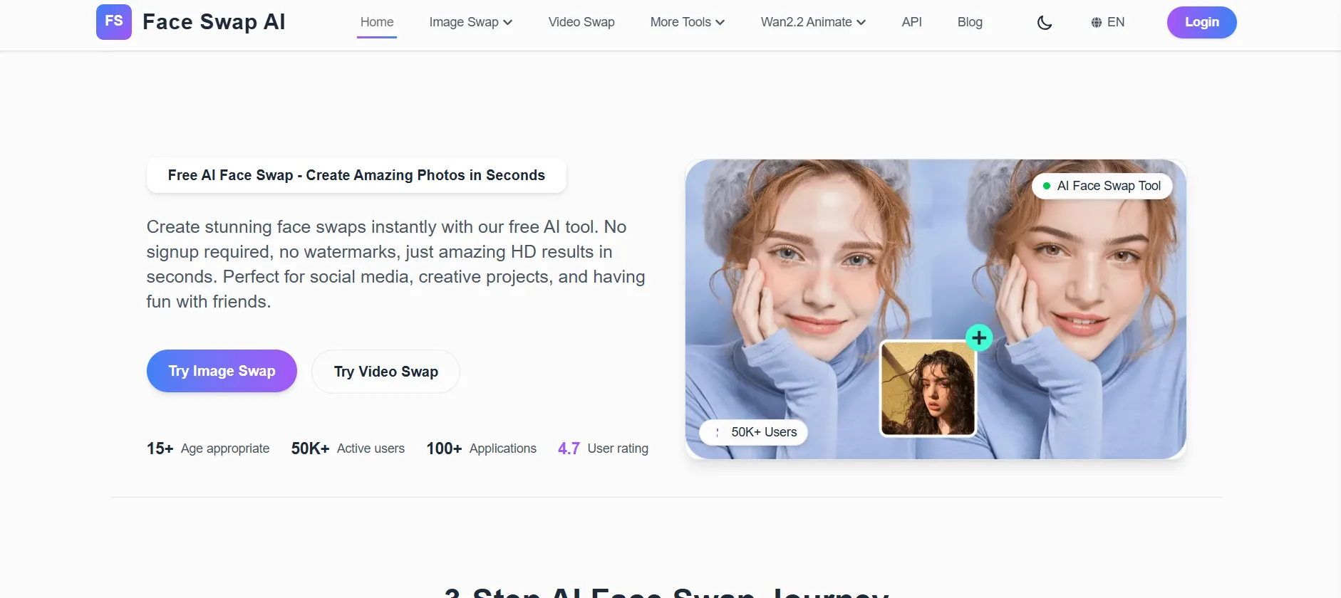Toggle dark mode with the moon icon
Screen dimensions: 1341x598
point(1045,23)
